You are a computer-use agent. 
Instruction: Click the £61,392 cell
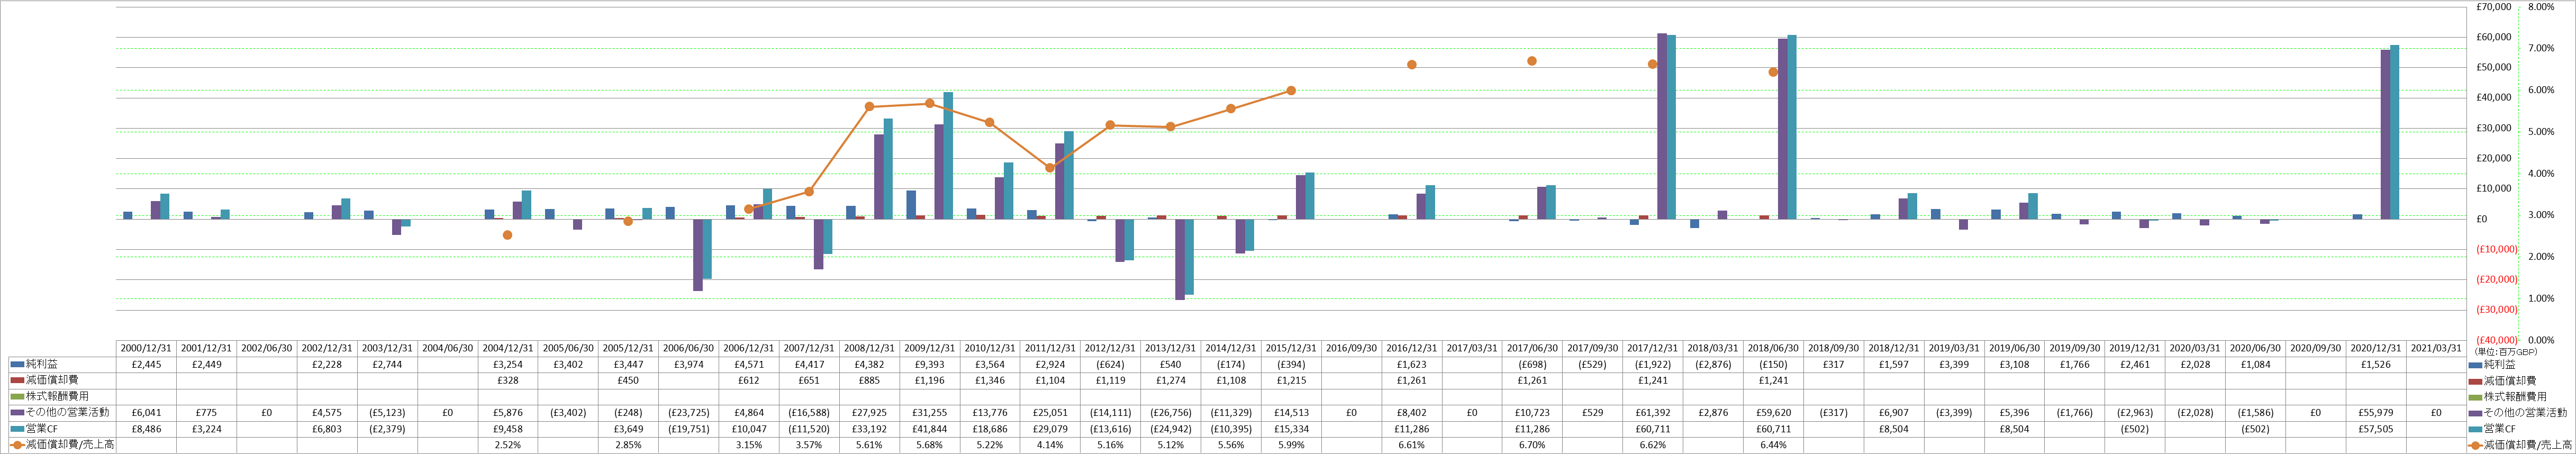1652,413
